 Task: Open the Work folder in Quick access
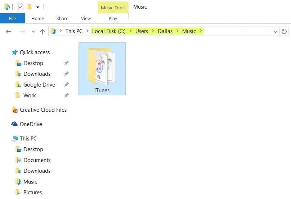point(30,95)
